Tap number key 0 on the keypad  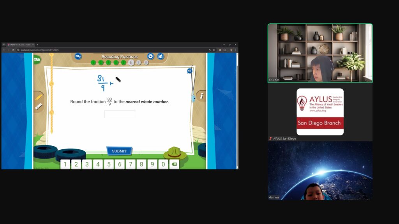coord(163,164)
